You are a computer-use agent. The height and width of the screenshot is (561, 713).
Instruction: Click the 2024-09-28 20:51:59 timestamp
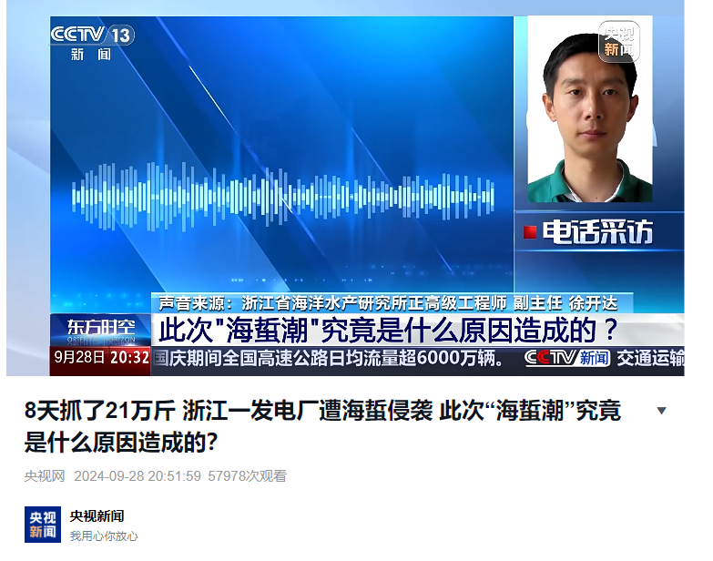[x=138, y=476]
